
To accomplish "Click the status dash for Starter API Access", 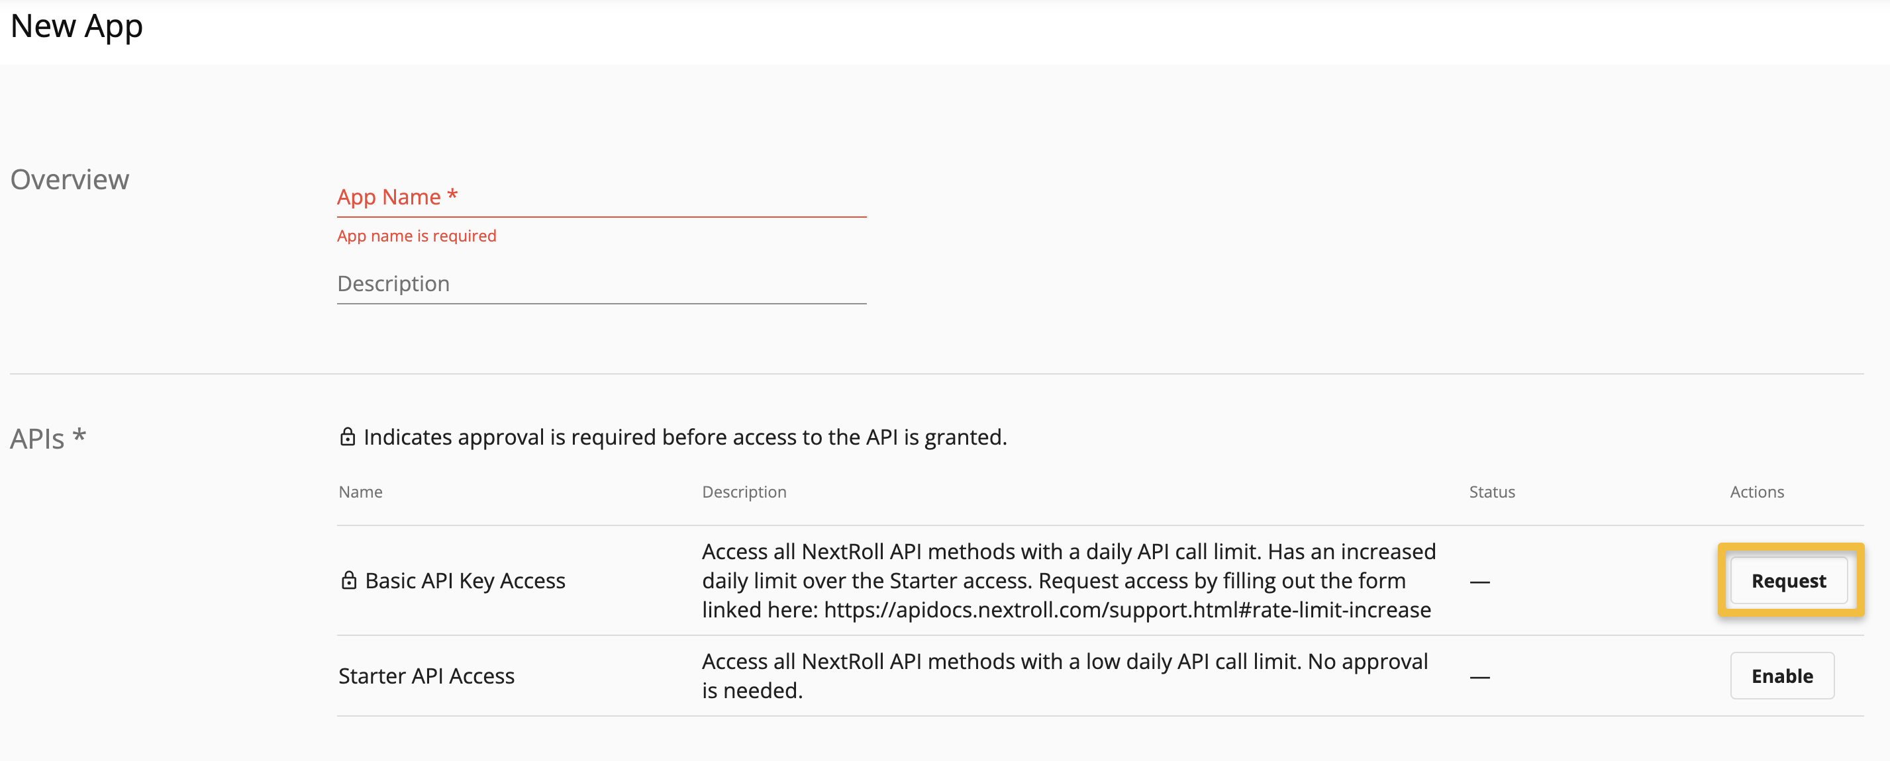I will pos(1479,678).
